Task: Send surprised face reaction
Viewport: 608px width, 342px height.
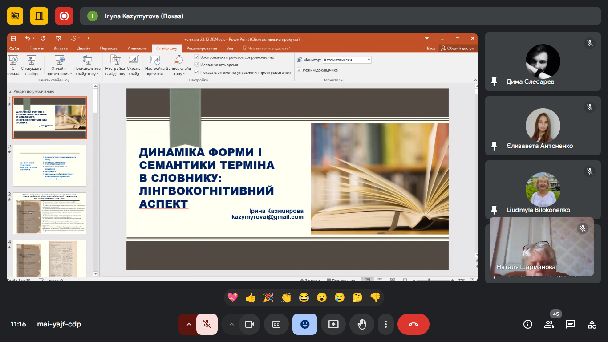Action: pos(322,297)
